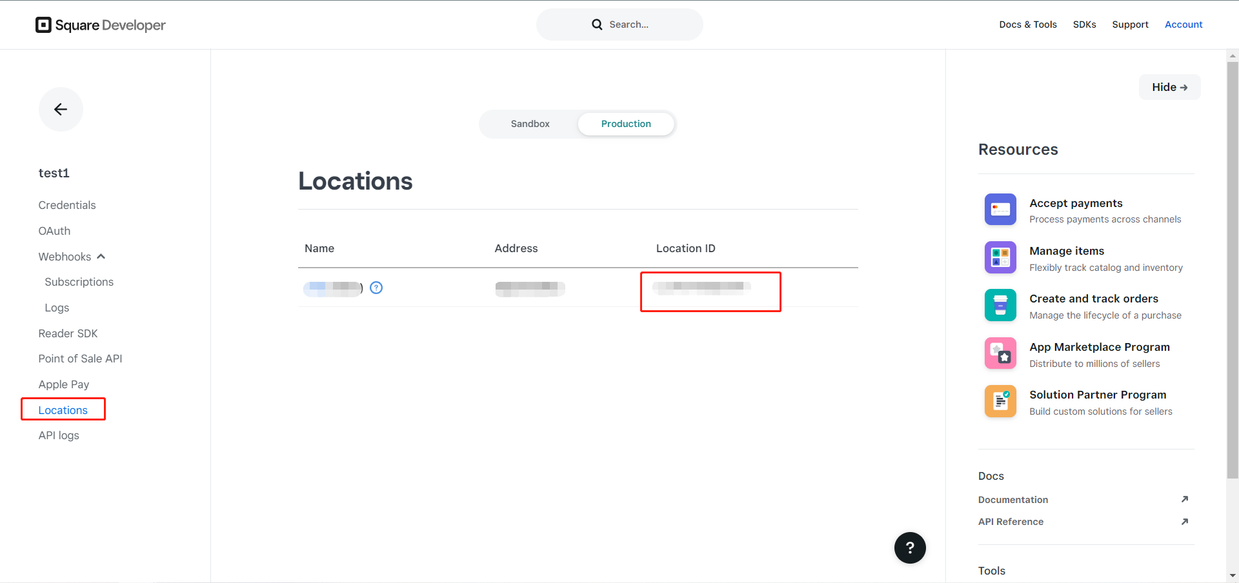
Task: Open API logs in the sidebar
Action: click(x=59, y=435)
